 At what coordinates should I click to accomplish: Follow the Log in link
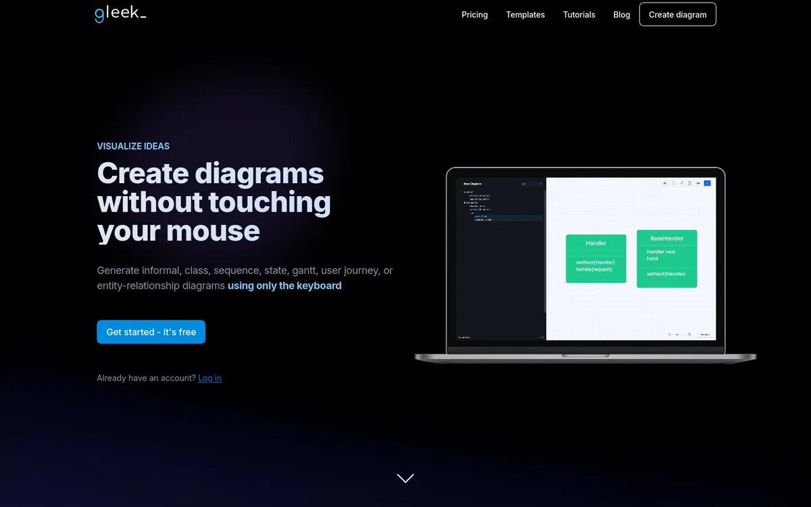(210, 378)
